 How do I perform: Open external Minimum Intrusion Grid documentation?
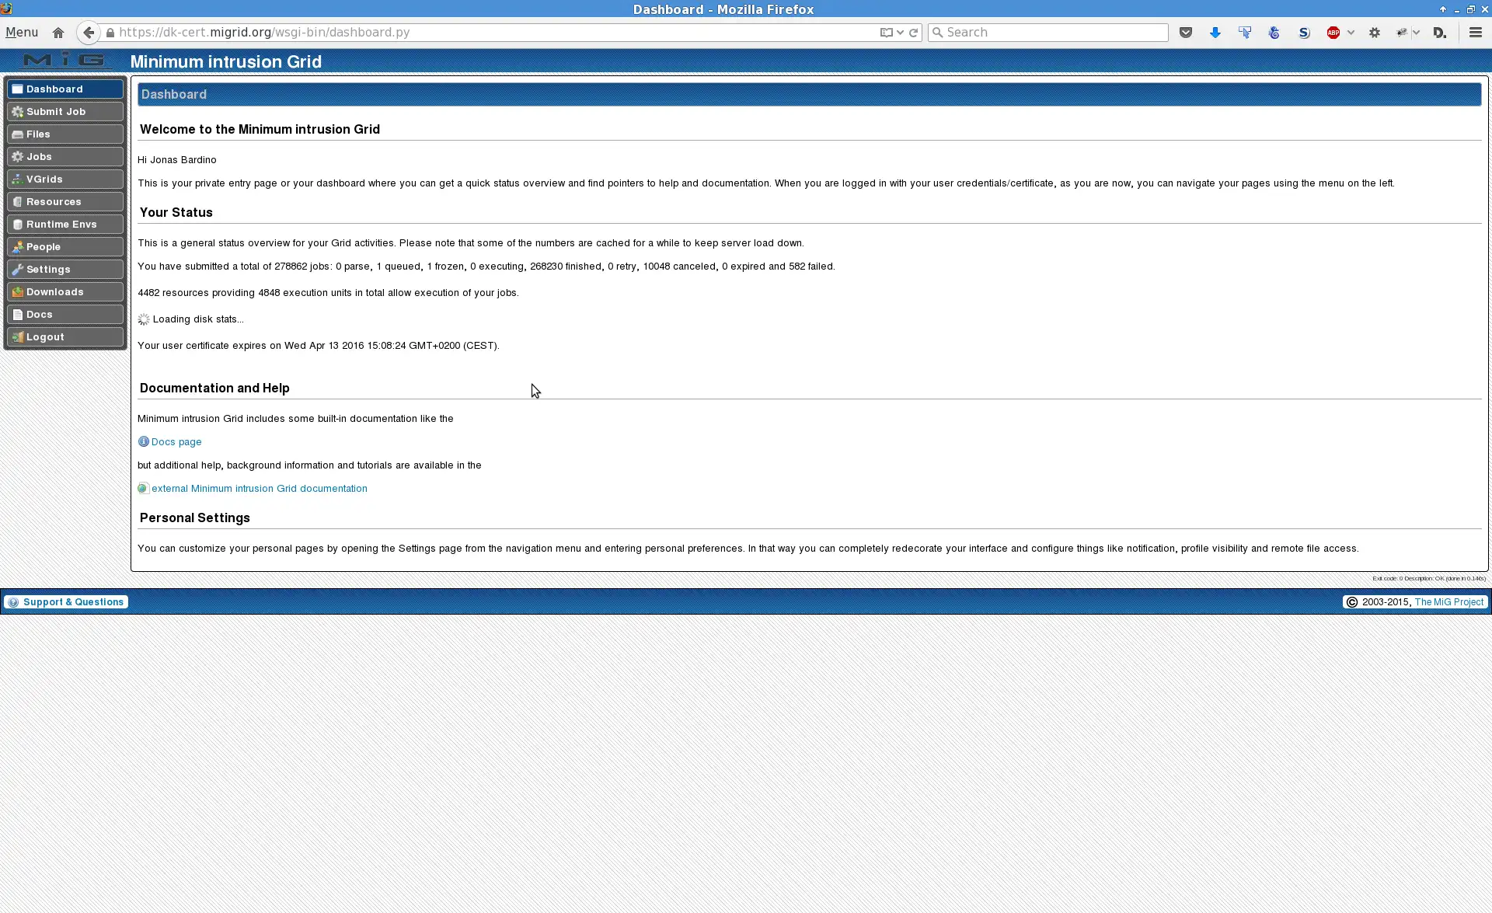(x=259, y=488)
